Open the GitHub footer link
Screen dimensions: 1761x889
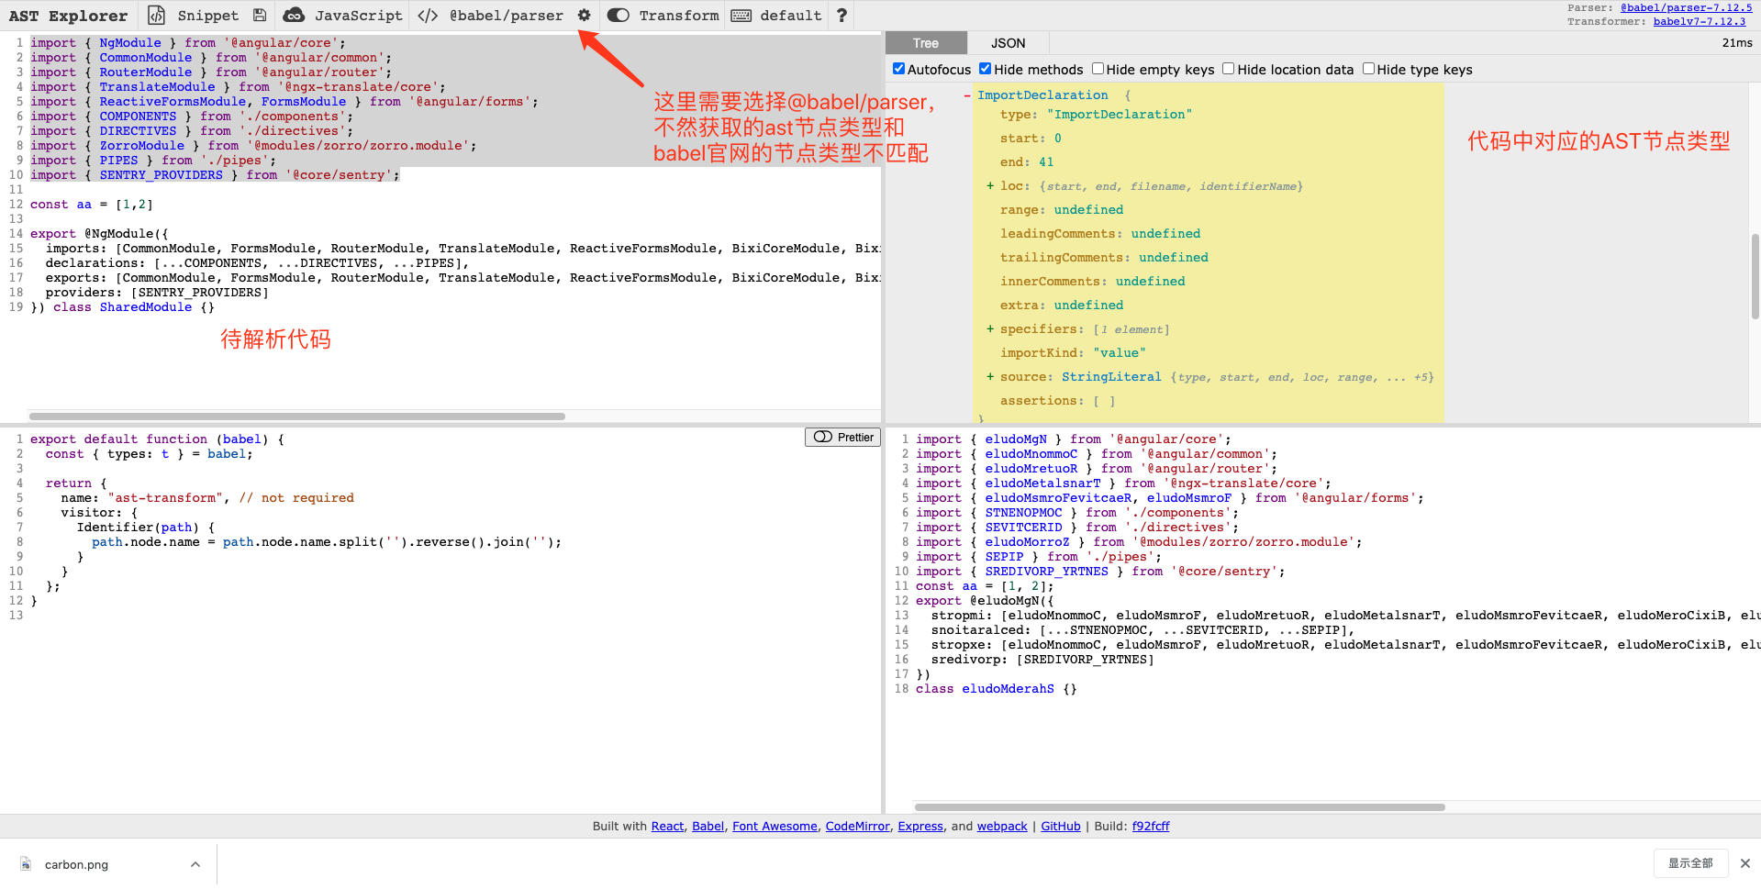1061,827
